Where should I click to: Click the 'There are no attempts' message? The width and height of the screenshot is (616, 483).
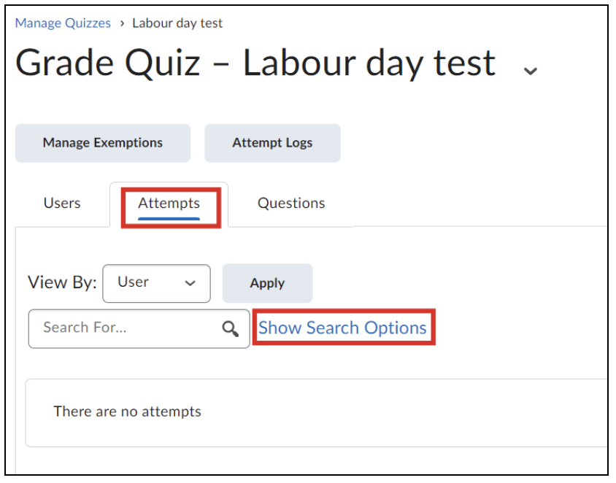tap(127, 411)
